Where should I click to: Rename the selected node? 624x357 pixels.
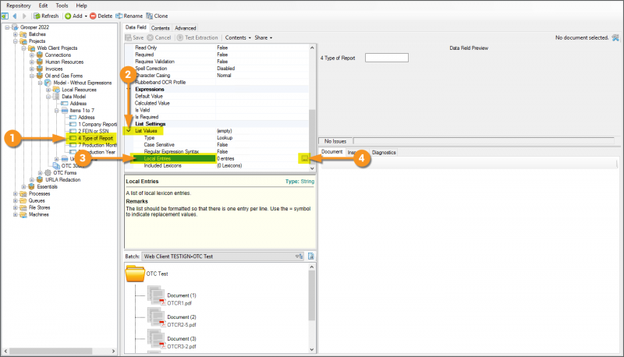click(129, 16)
